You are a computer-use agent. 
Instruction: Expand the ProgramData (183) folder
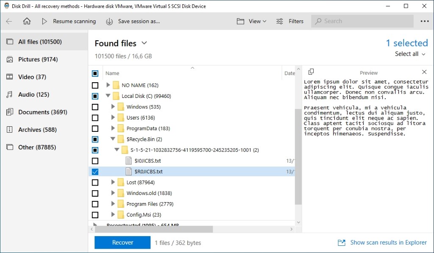[x=113, y=128]
